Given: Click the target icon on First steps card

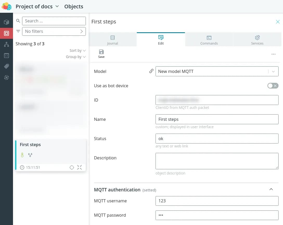Looking at the screenshot, I should (x=72, y=167).
